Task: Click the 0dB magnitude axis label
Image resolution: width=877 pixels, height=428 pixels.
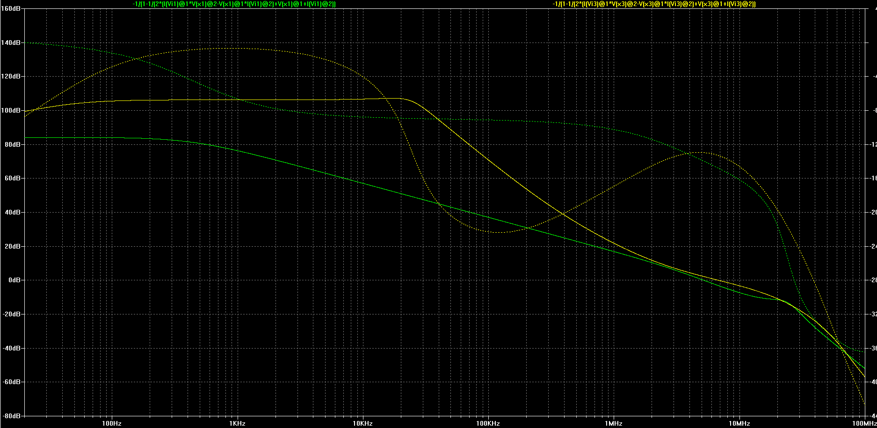Action: click(14, 280)
